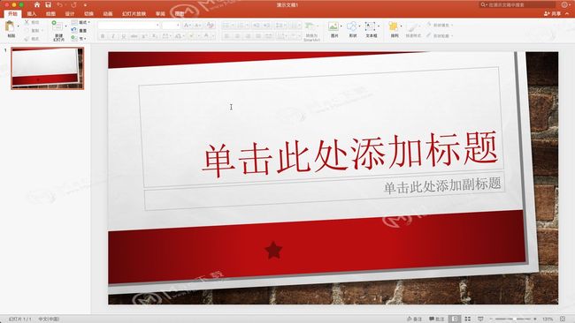
Task: Decrease font size with small A
Action: pyautogui.click(x=197, y=26)
